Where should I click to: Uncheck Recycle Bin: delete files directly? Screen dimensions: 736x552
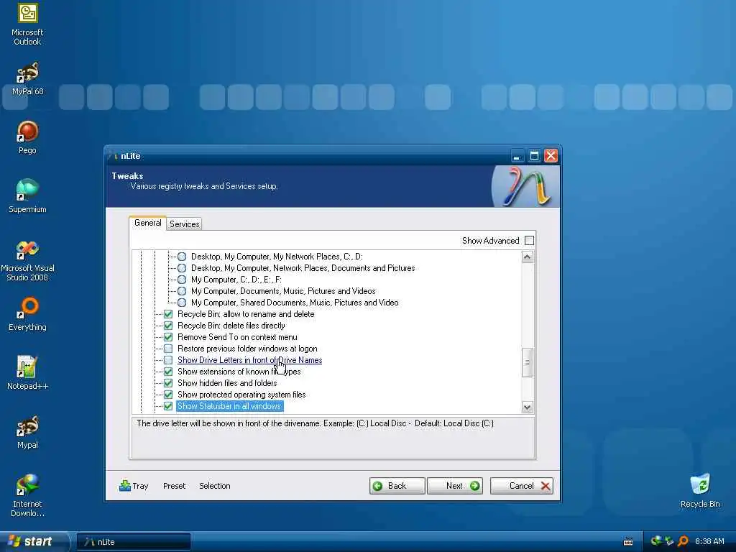(x=168, y=326)
